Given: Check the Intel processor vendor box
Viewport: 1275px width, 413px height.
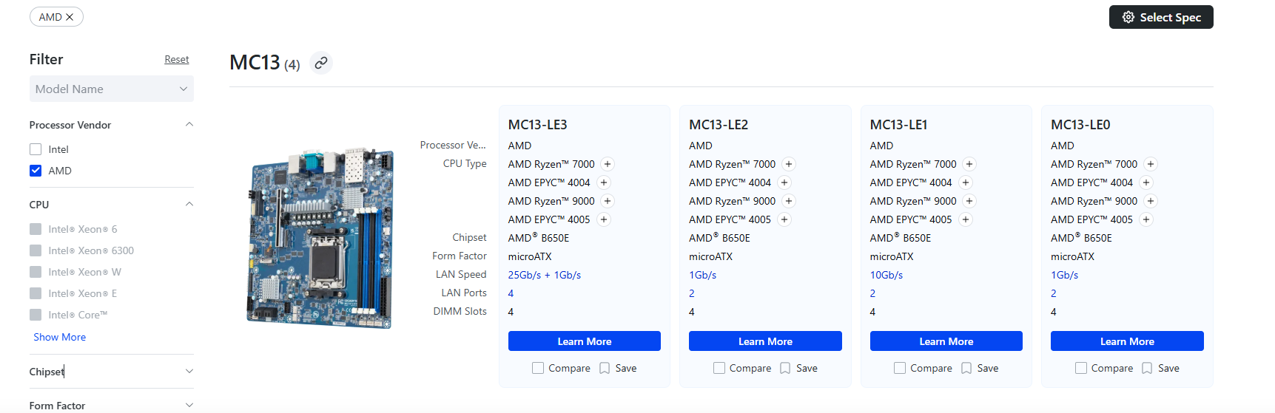Looking at the screenshot, I should click(x=36, y=149).
